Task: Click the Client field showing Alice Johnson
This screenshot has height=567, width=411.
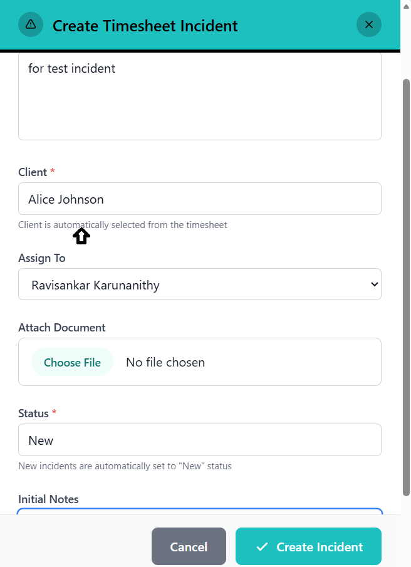Action: pyautogui.click(x=199, y=199)
